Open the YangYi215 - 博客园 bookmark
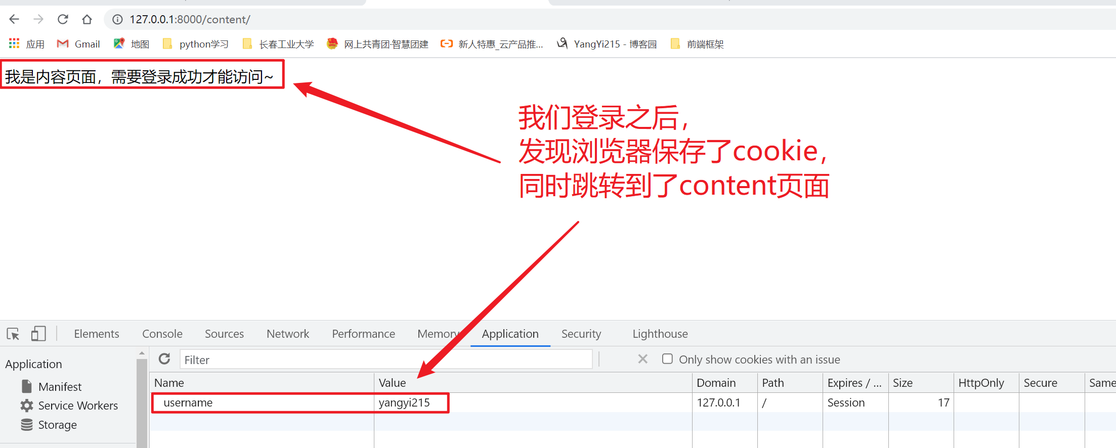The height and width of the screenshot is (448, 1116). pos(607,44)
